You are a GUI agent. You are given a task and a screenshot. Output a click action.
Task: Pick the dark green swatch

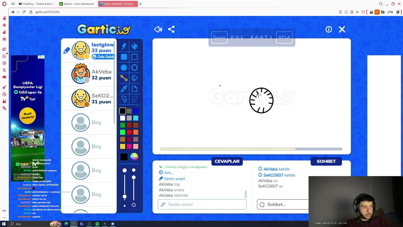click(122, 125)
